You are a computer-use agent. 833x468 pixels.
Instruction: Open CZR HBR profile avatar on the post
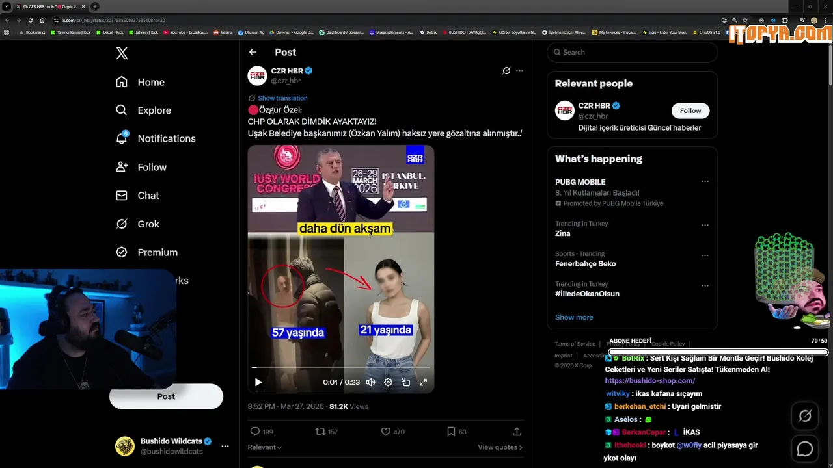(x=258, y=75)
